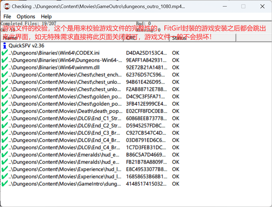The image size is (272, 207).
Task: Click the checkmark icon for death_pop file
Action: (x=5, y=111)
